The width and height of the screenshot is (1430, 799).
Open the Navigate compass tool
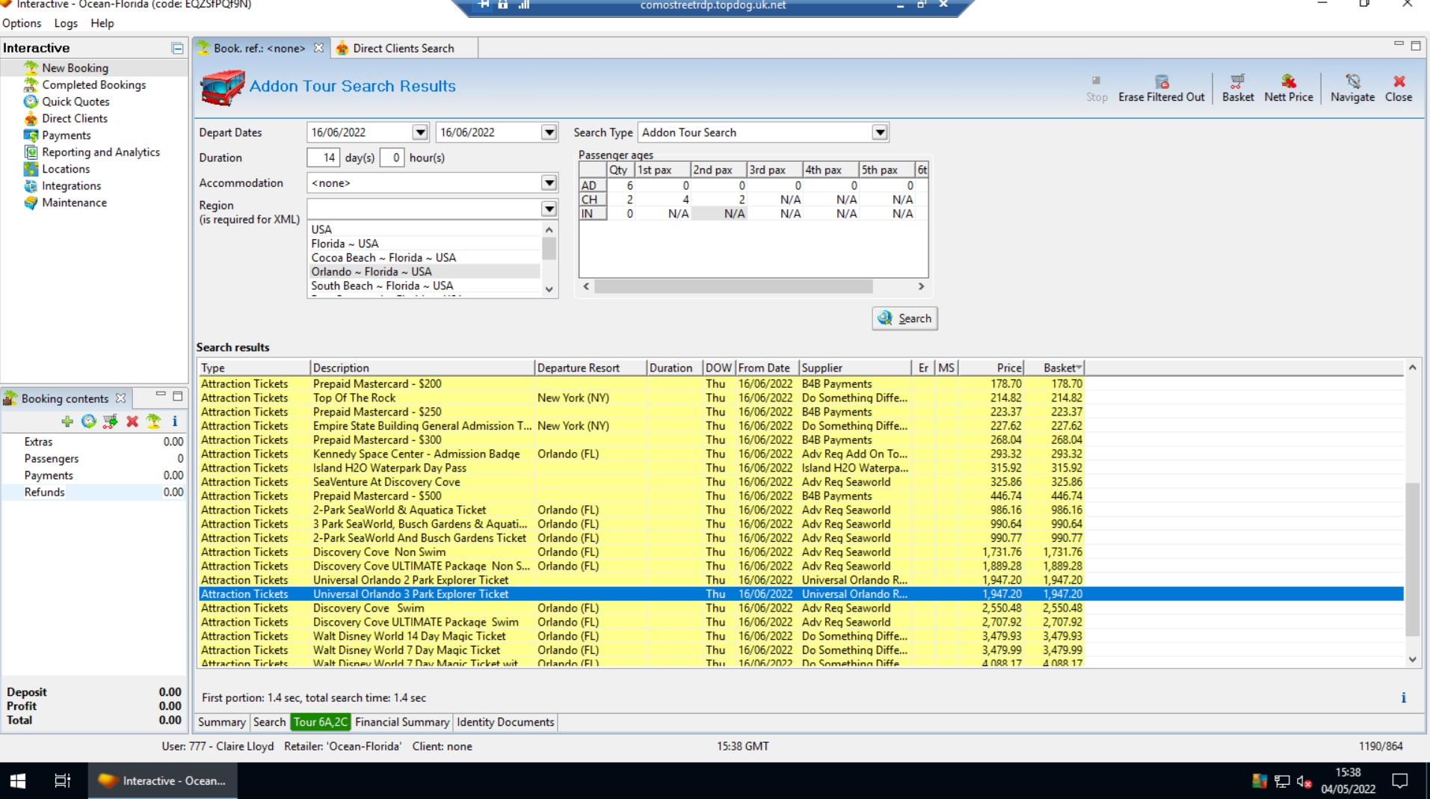(1352, 88)
